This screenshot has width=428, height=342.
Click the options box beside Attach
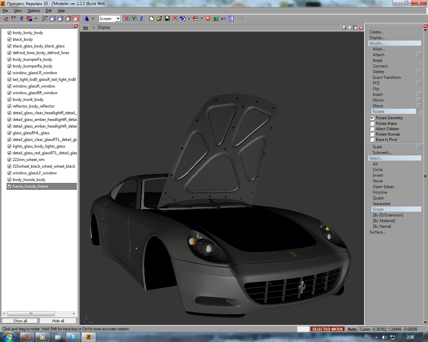pyautogui.click(x=419, y=55)
